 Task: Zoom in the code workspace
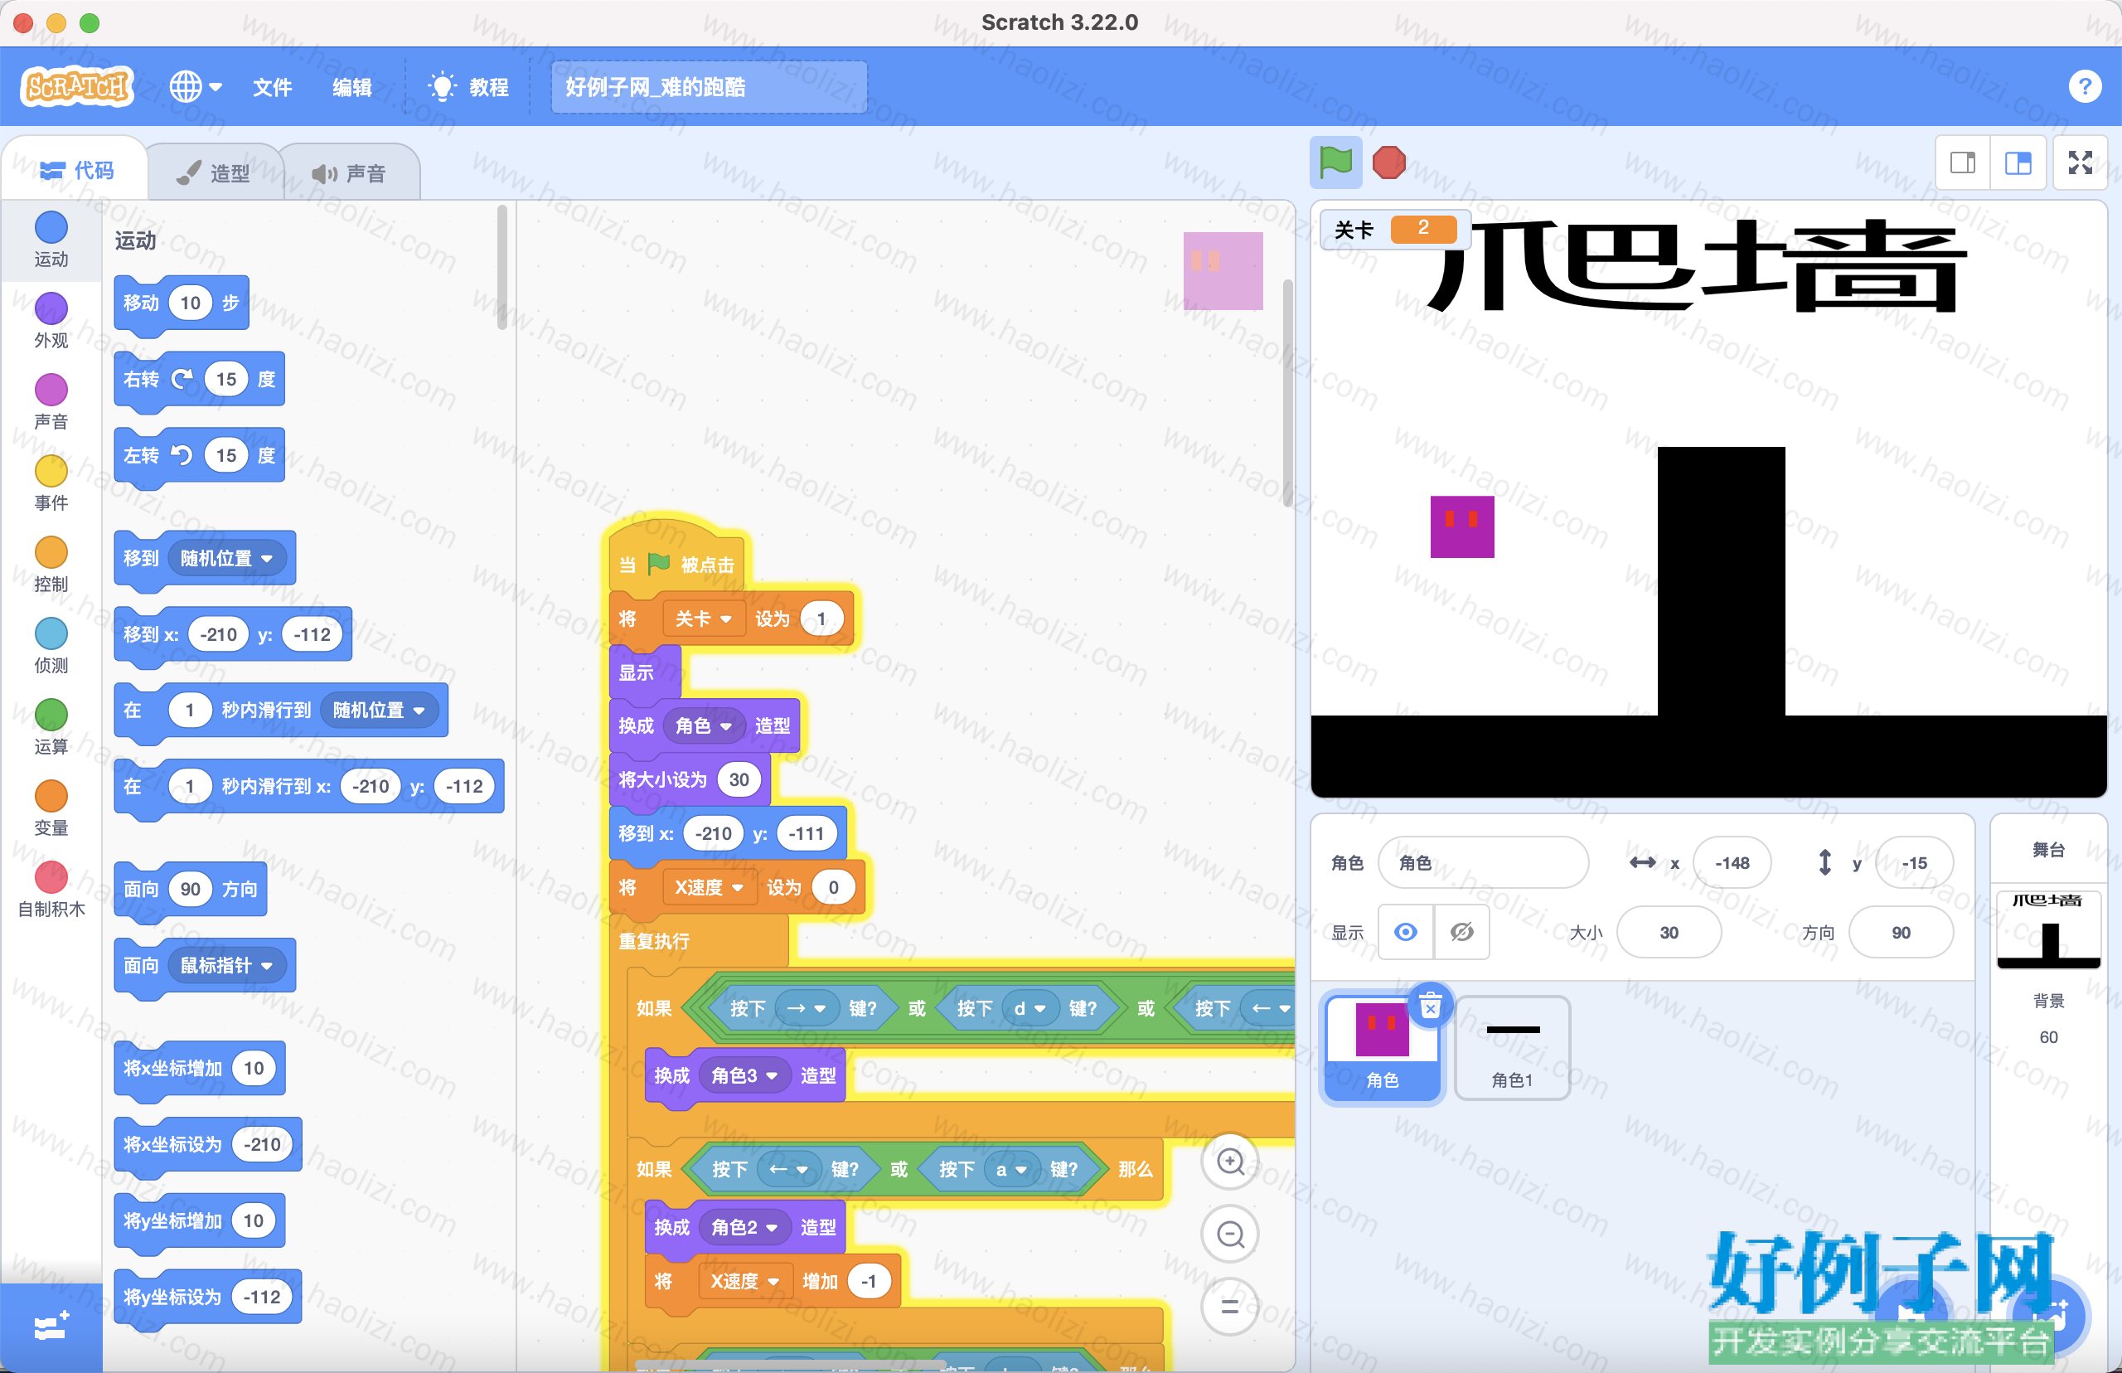(1230, 1161)
